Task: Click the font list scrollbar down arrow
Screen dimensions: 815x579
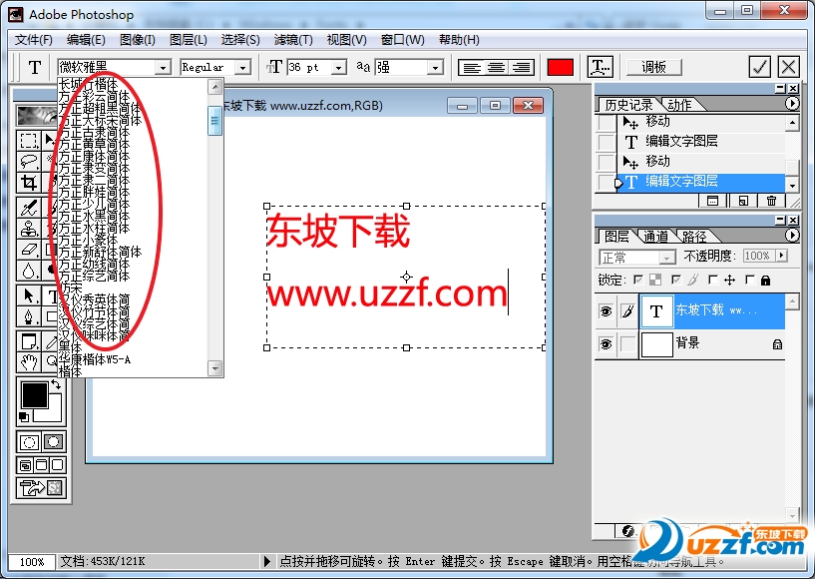Action: 215,368
